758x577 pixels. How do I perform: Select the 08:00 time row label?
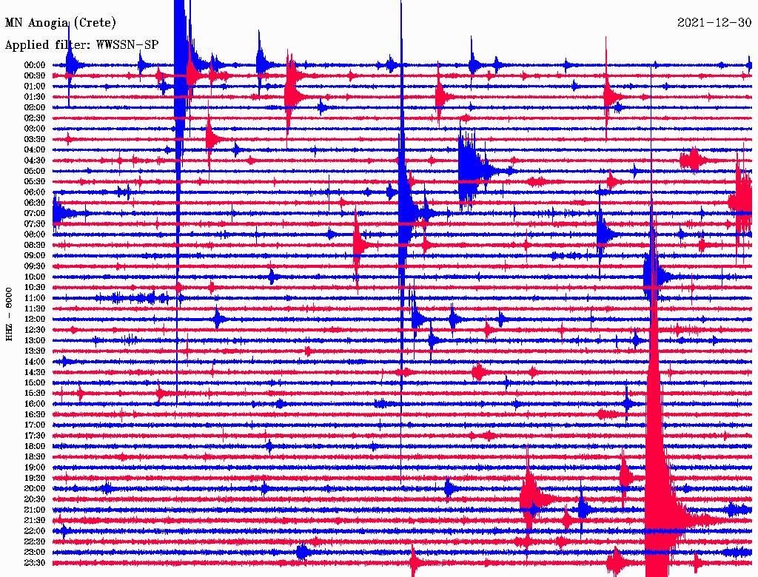(35, 234)
